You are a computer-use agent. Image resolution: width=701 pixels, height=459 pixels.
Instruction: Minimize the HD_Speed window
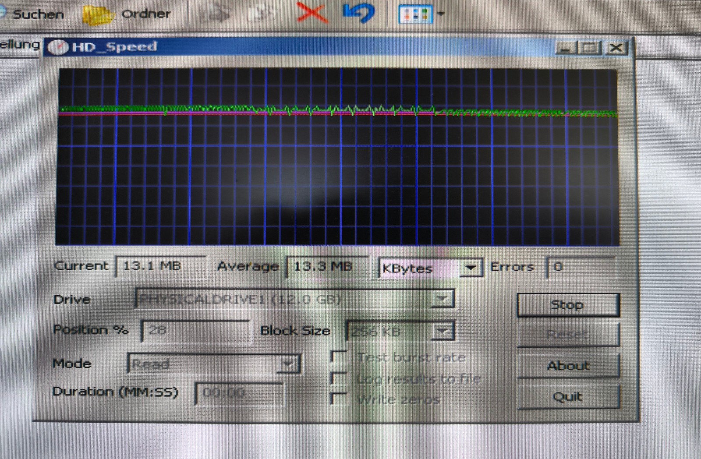pos(565,48)
